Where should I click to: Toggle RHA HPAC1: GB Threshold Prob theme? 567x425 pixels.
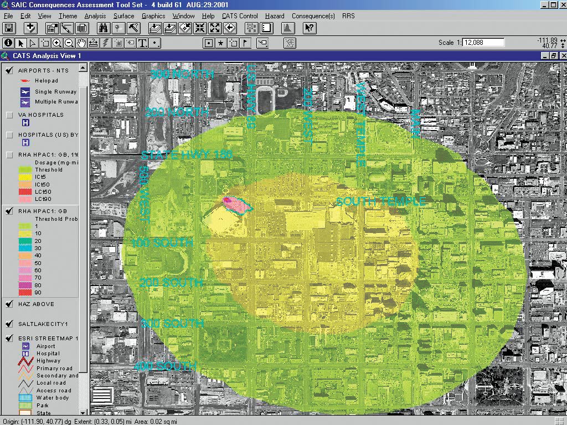[x=9, y=211]
